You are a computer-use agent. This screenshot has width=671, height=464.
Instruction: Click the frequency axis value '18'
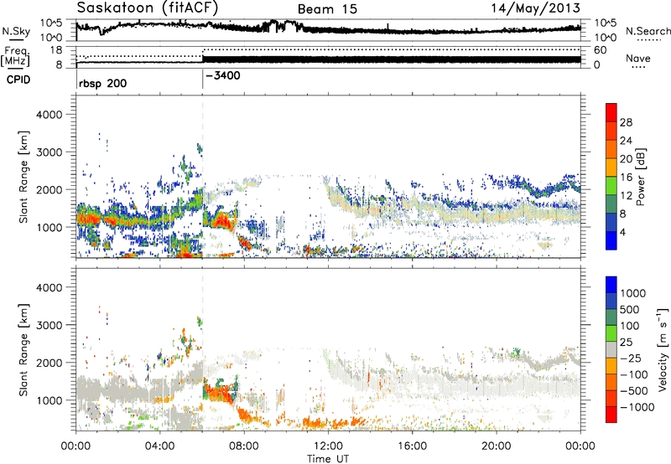coord(55,50)
